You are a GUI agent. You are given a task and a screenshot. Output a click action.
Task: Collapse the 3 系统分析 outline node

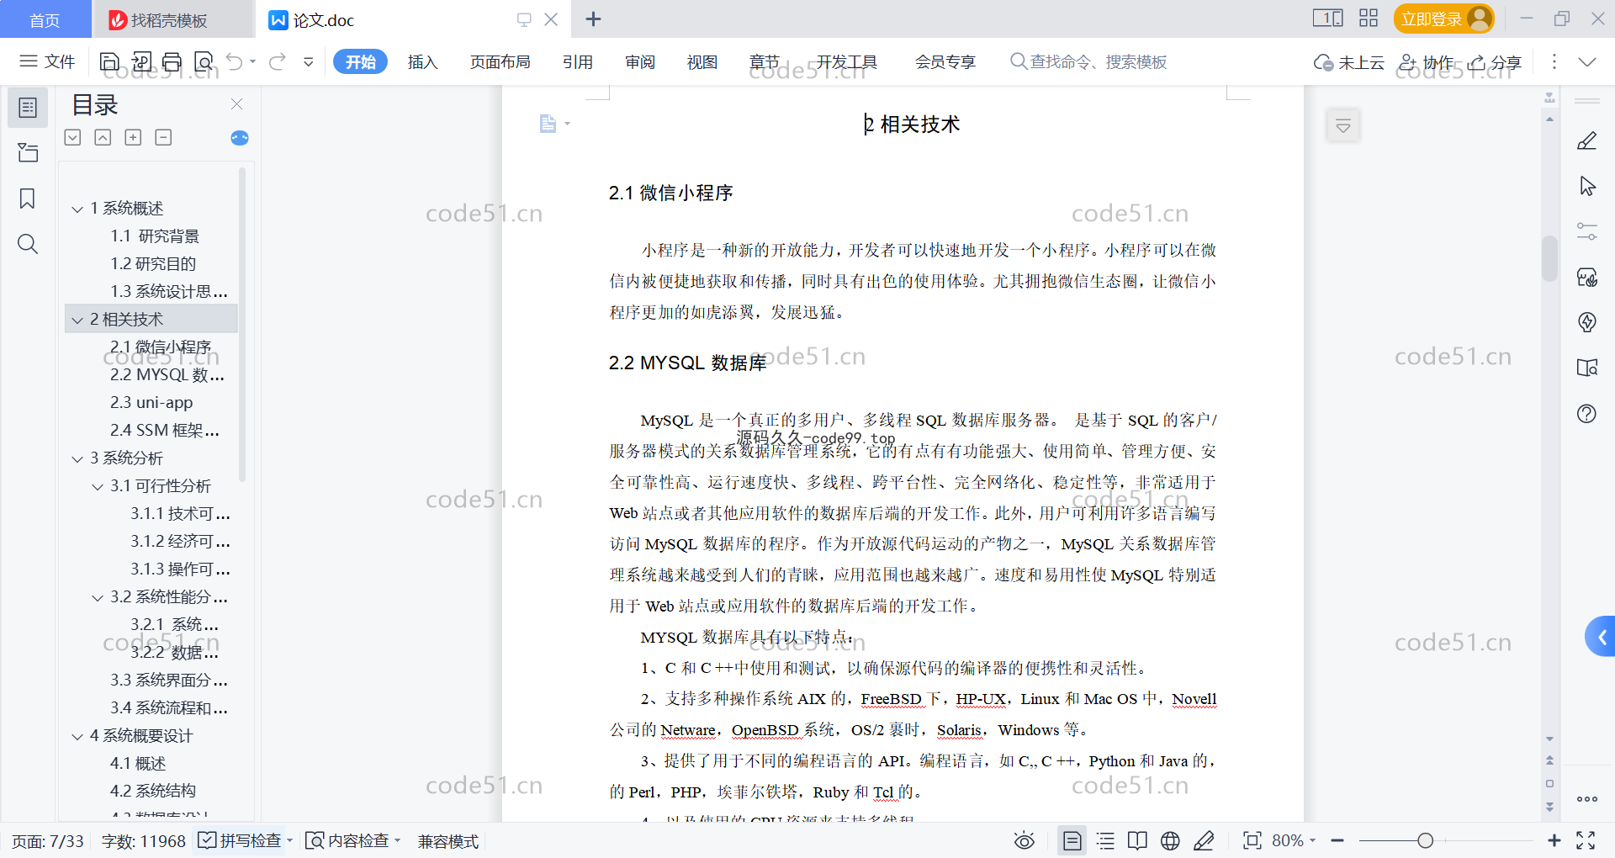(x=77, y=458)
